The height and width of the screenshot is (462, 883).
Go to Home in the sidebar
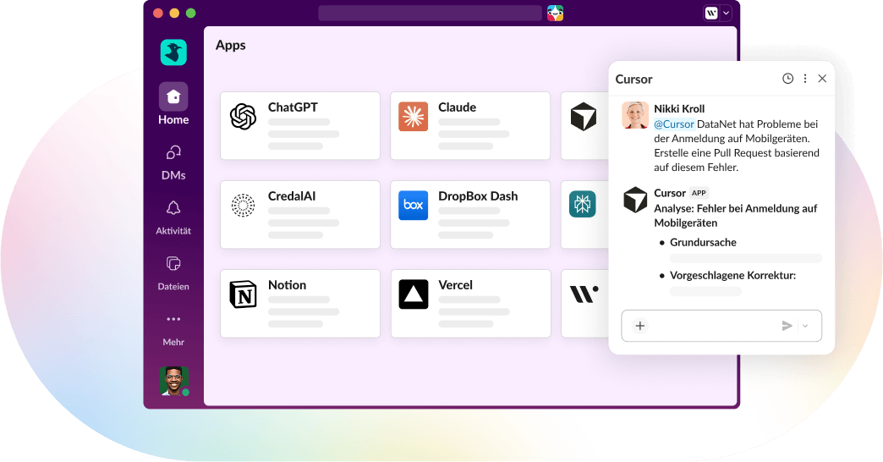tap(173, 104)
